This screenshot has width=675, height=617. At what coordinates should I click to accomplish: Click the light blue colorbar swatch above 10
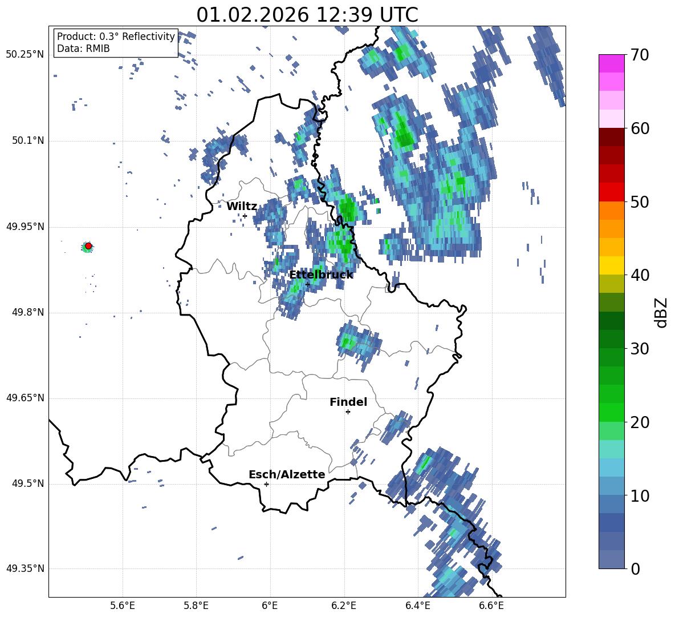pyautogui.click(x=611, y=485)
